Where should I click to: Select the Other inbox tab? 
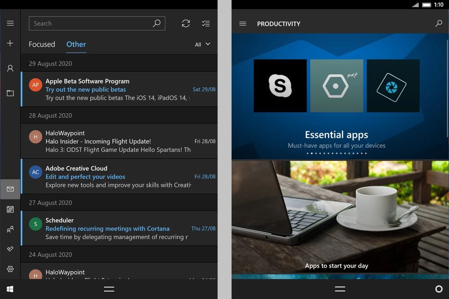(x=76, y=44)
